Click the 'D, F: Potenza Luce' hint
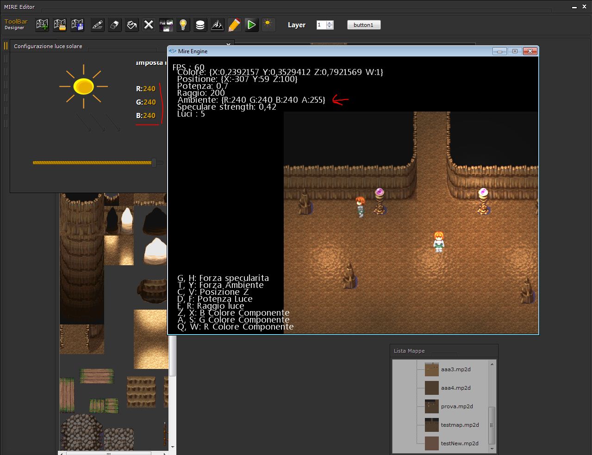The width and height of the screenshot is (592, 455). coord(215,299)
